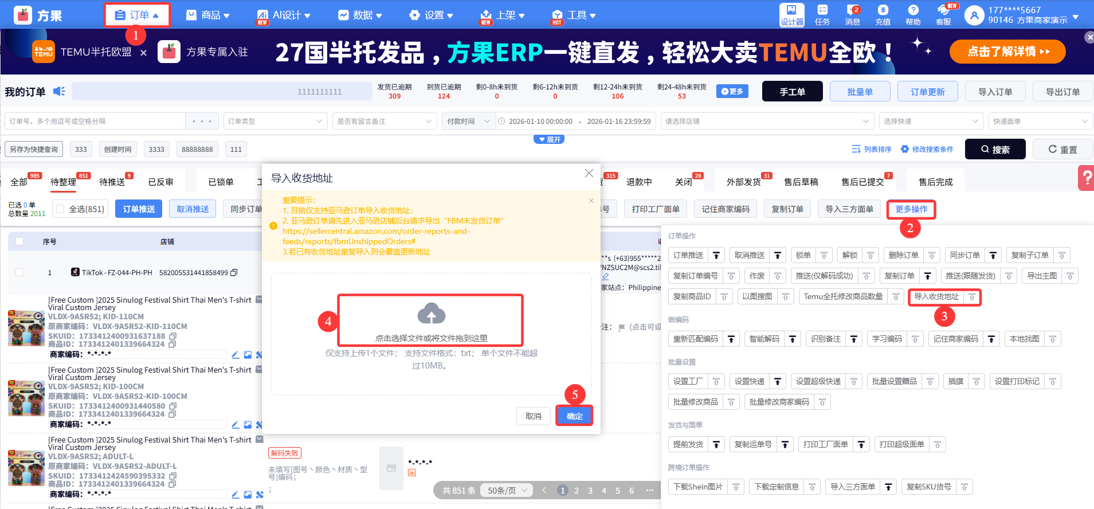Open the 充值 recharge icon
The height and width of the screenshot is (509, 1094).
click(x=883, y=15)
